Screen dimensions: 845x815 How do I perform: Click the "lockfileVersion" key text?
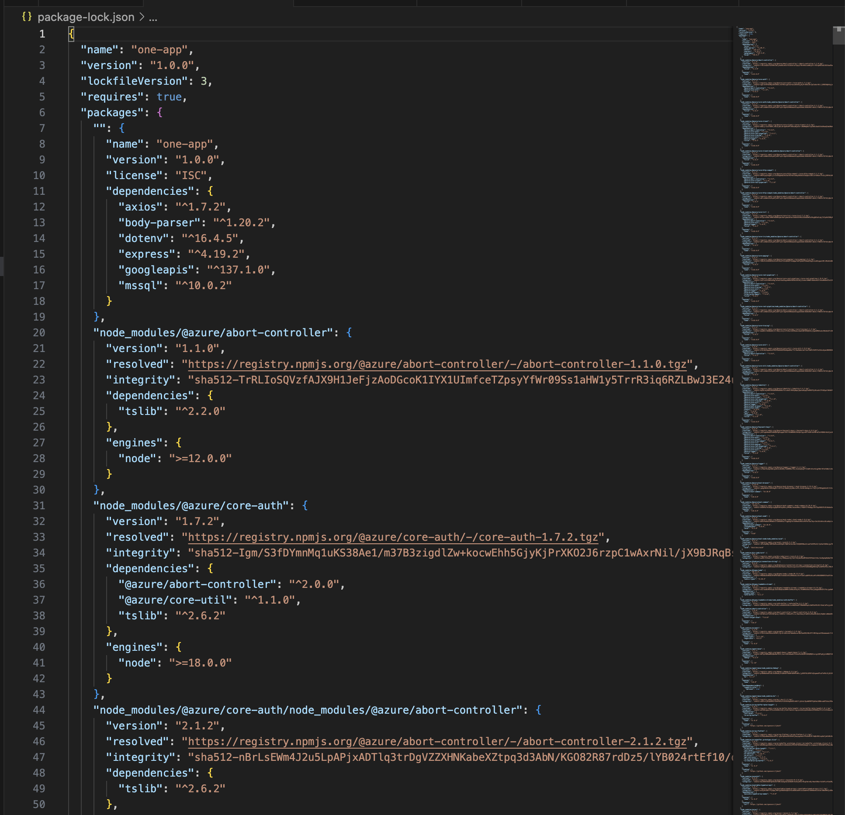135,81
